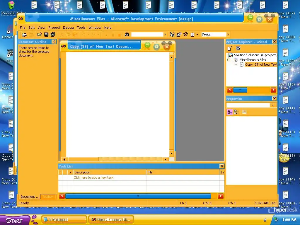The height and width of the screenshot is (225, 300).
Task: Open the Properties object selector dropdown
Action: click(x=273, y=105)
